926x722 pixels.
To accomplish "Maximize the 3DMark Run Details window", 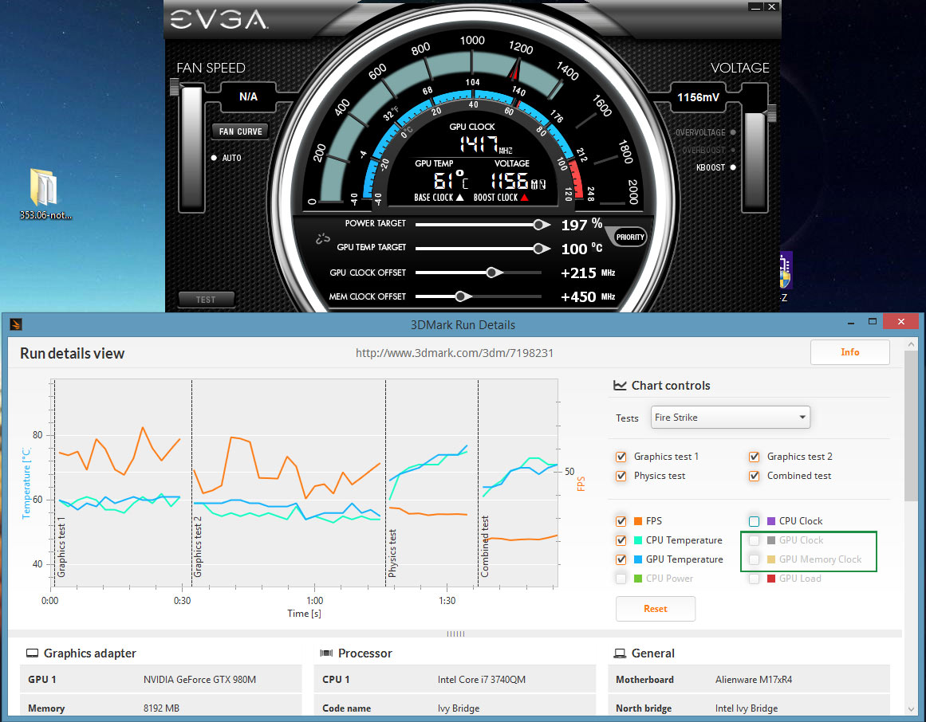I will coord(873,321).
